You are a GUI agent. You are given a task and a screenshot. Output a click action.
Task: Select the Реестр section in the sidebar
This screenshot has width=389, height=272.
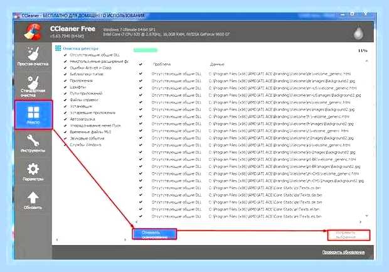[33, 115]
